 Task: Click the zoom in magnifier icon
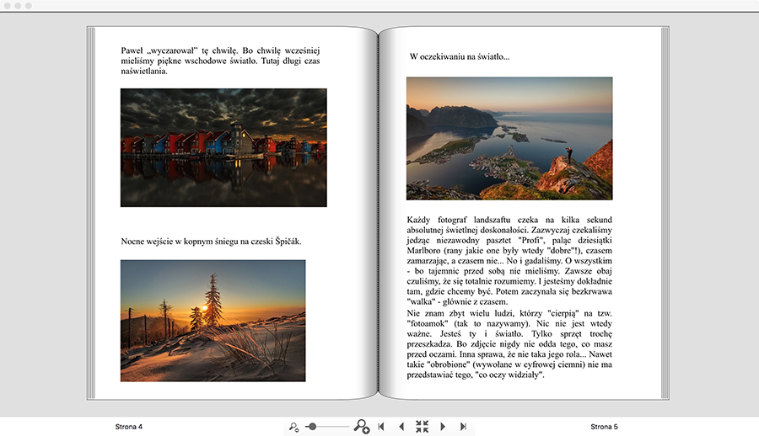(361, 427)
